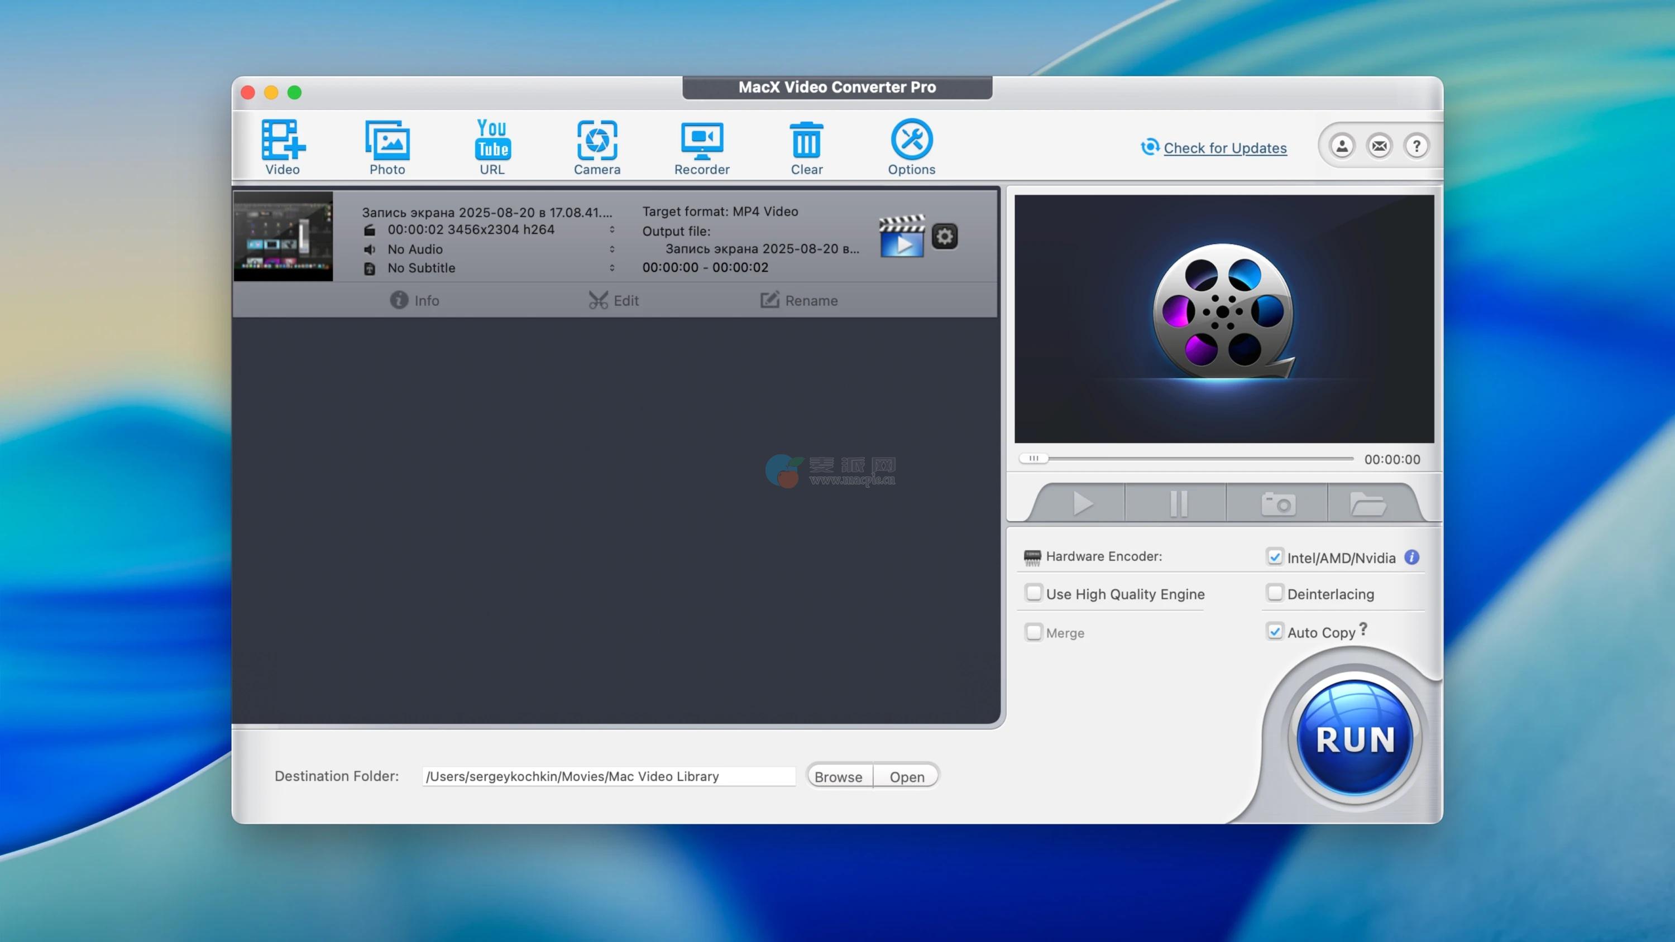Open the Photo slideshow tool
This screenshot has height=942, width=1675.
point(387,147)
